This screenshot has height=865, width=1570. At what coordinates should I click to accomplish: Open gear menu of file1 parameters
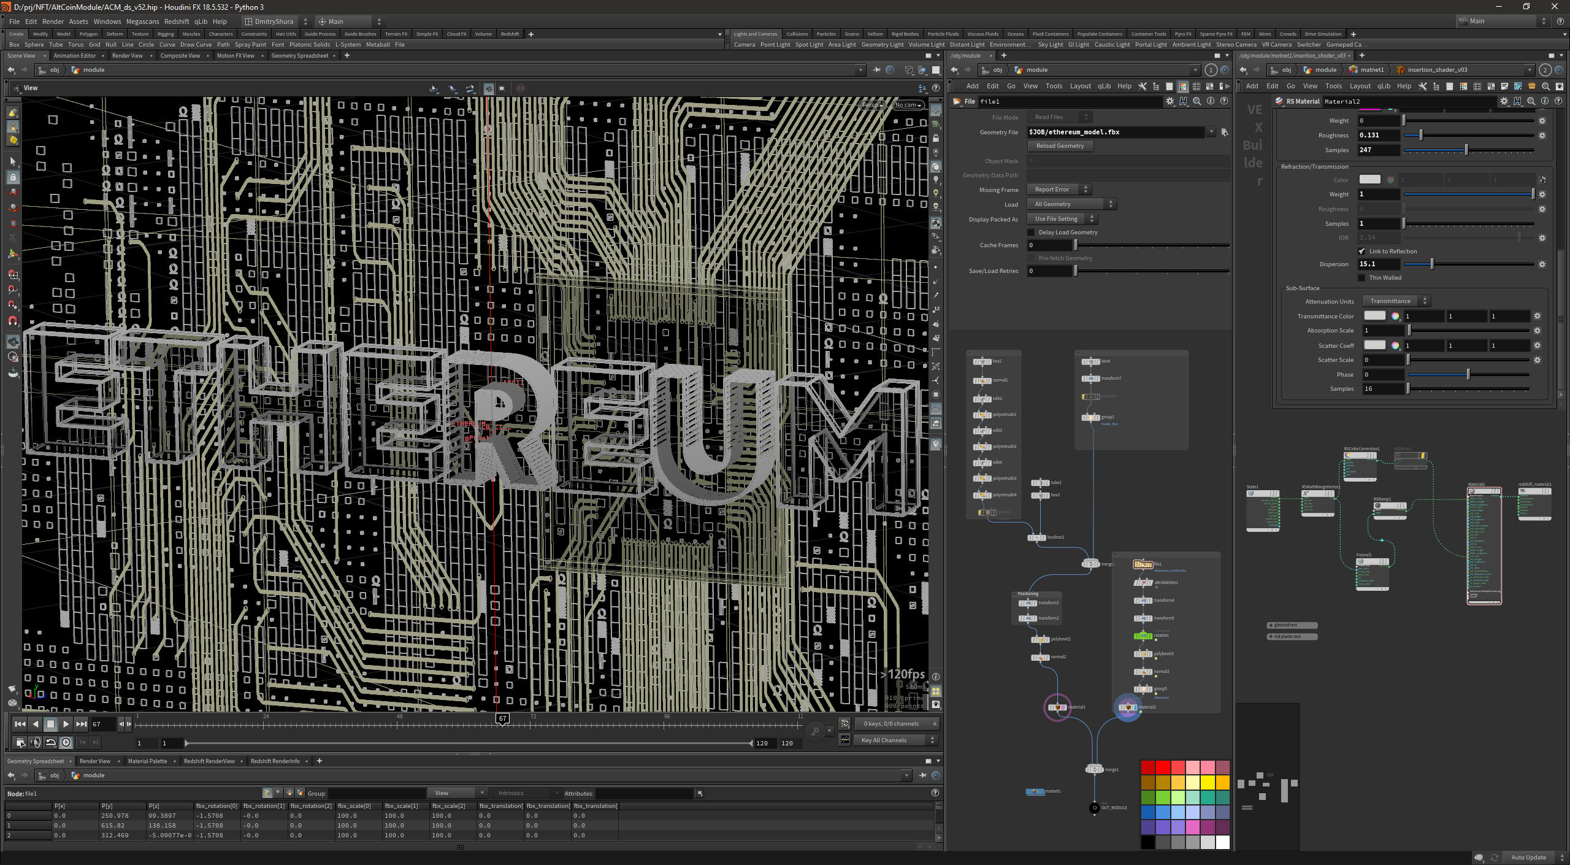tap(1170, 101)
